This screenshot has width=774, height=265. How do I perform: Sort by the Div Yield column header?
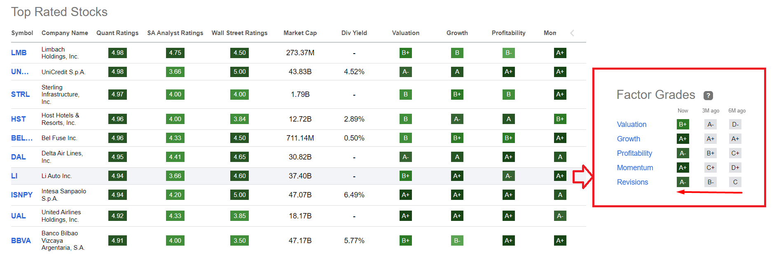pos(354,33)
